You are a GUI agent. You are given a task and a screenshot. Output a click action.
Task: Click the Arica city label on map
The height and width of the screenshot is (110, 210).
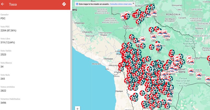pyautogui.click(x=117, y=76)
